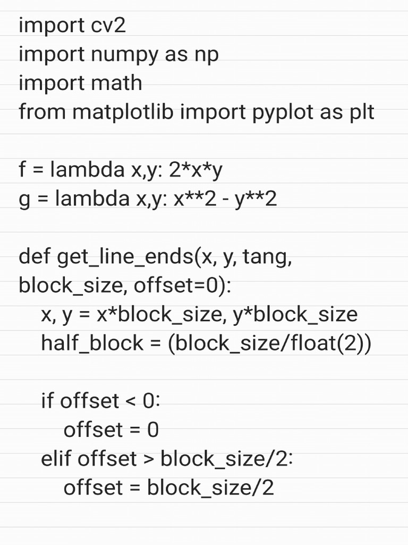Click the expression '2*x*y'
The height and width of the screenshot is (545, 408).
(194, 170)
